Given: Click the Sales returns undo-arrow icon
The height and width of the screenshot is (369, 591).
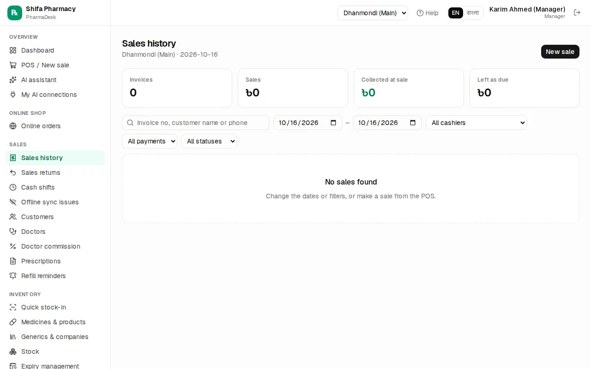Looking at the screenshot, I should [x=13, y=173].
